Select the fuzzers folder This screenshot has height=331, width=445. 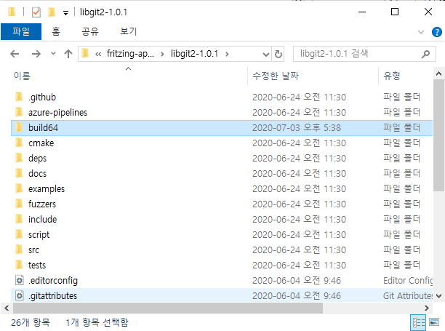222,204
